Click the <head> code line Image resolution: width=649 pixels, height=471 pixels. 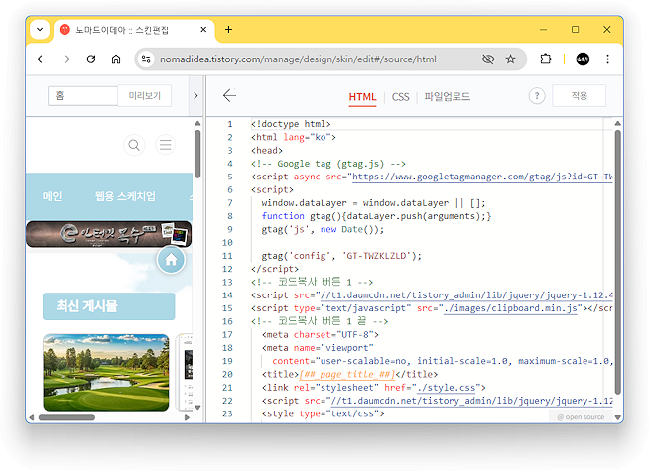(267, 151)
